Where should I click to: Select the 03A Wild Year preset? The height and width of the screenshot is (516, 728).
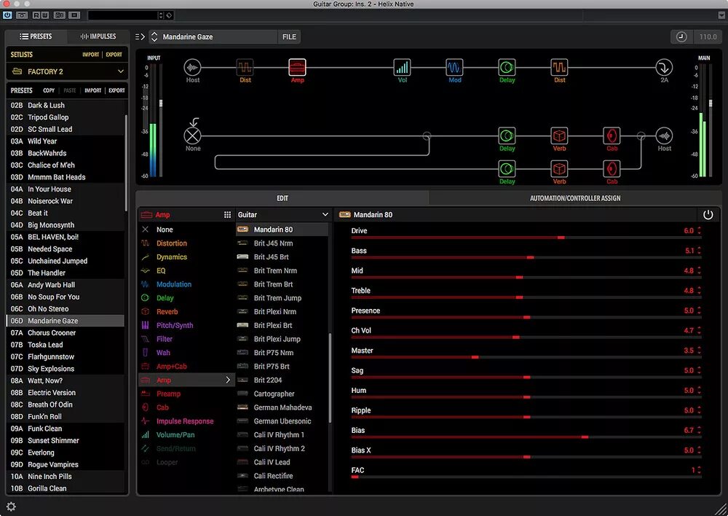(65, 141)
